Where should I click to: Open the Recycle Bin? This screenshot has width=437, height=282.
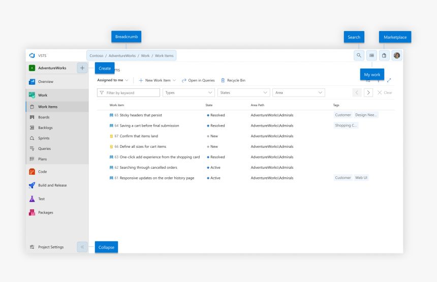click(233, 80)
